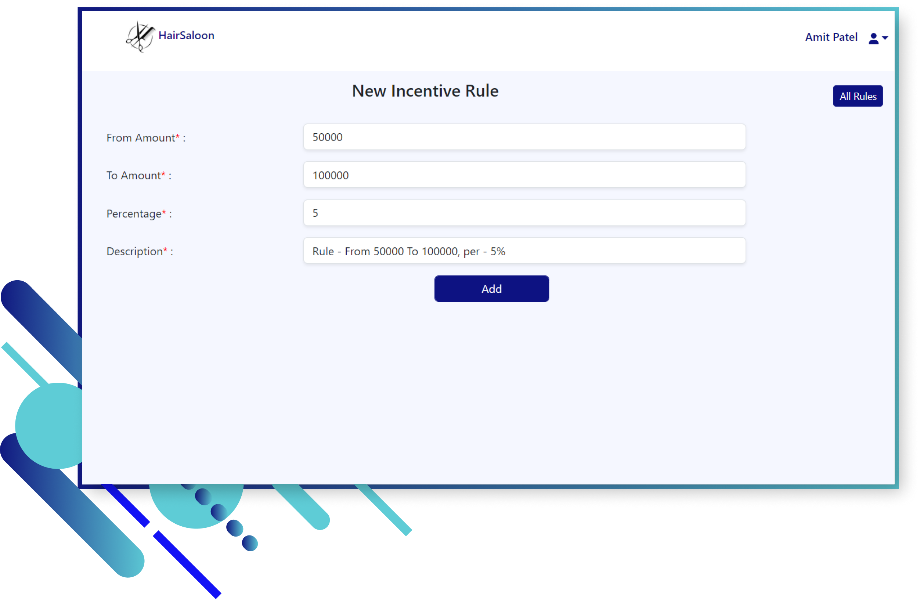Expand the caret beside the profile icon
The width and height of the screenshot is (920, 599).
point(885,38)
